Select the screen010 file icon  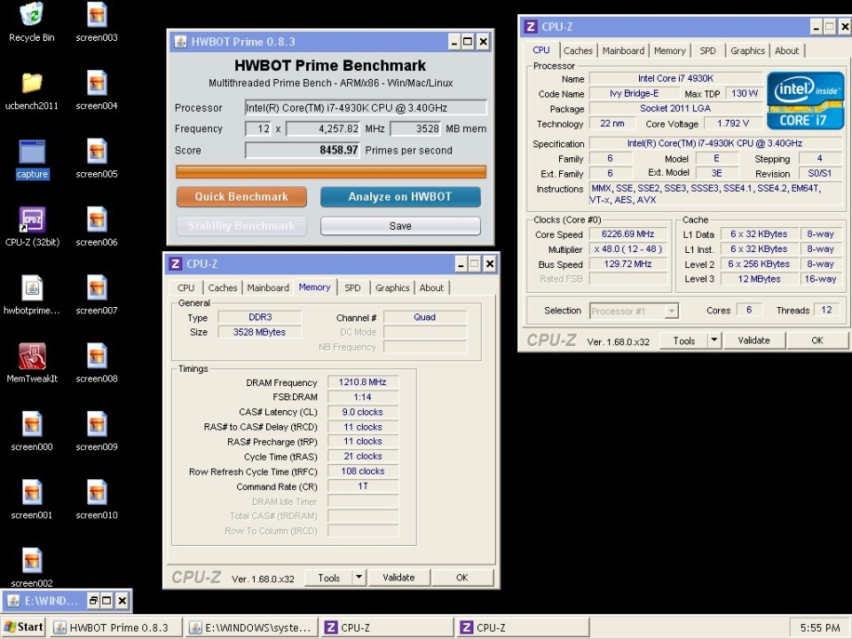[97, 493]
